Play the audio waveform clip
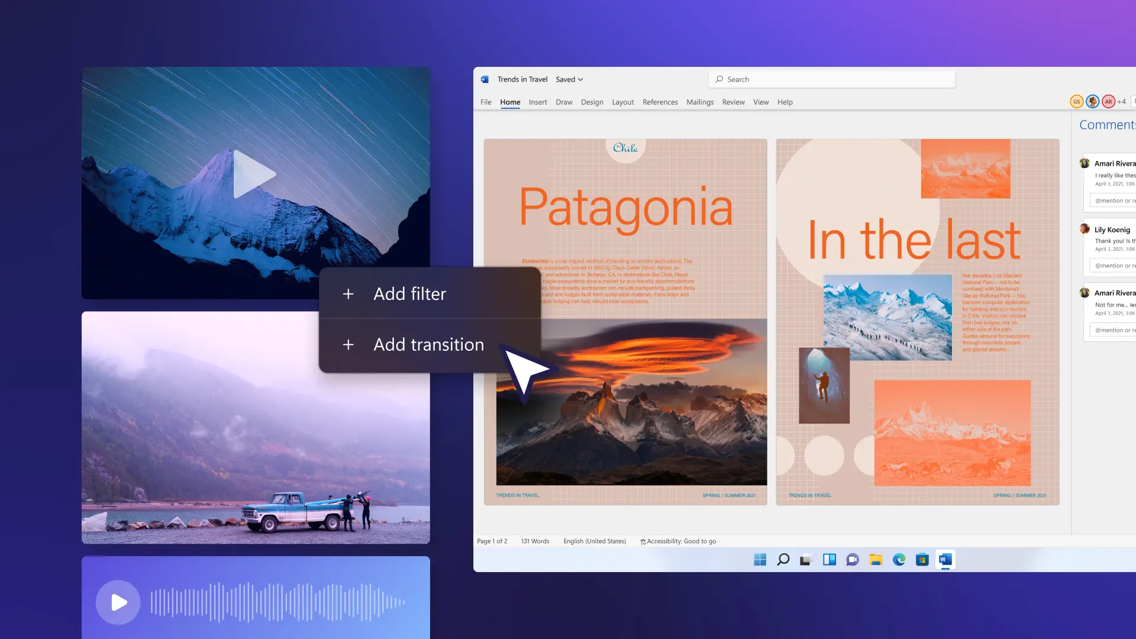Image resolution: width=1136 pixels, height=639 pixels. tap(118, 602)
